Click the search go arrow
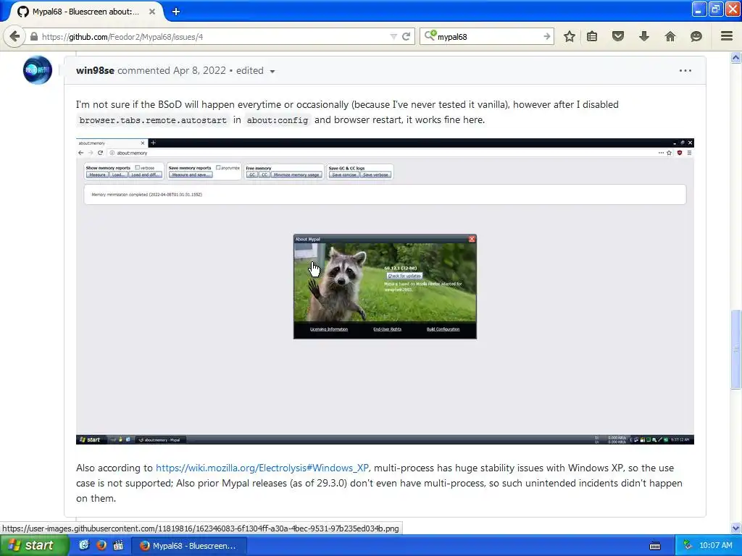 pos(546,36)
